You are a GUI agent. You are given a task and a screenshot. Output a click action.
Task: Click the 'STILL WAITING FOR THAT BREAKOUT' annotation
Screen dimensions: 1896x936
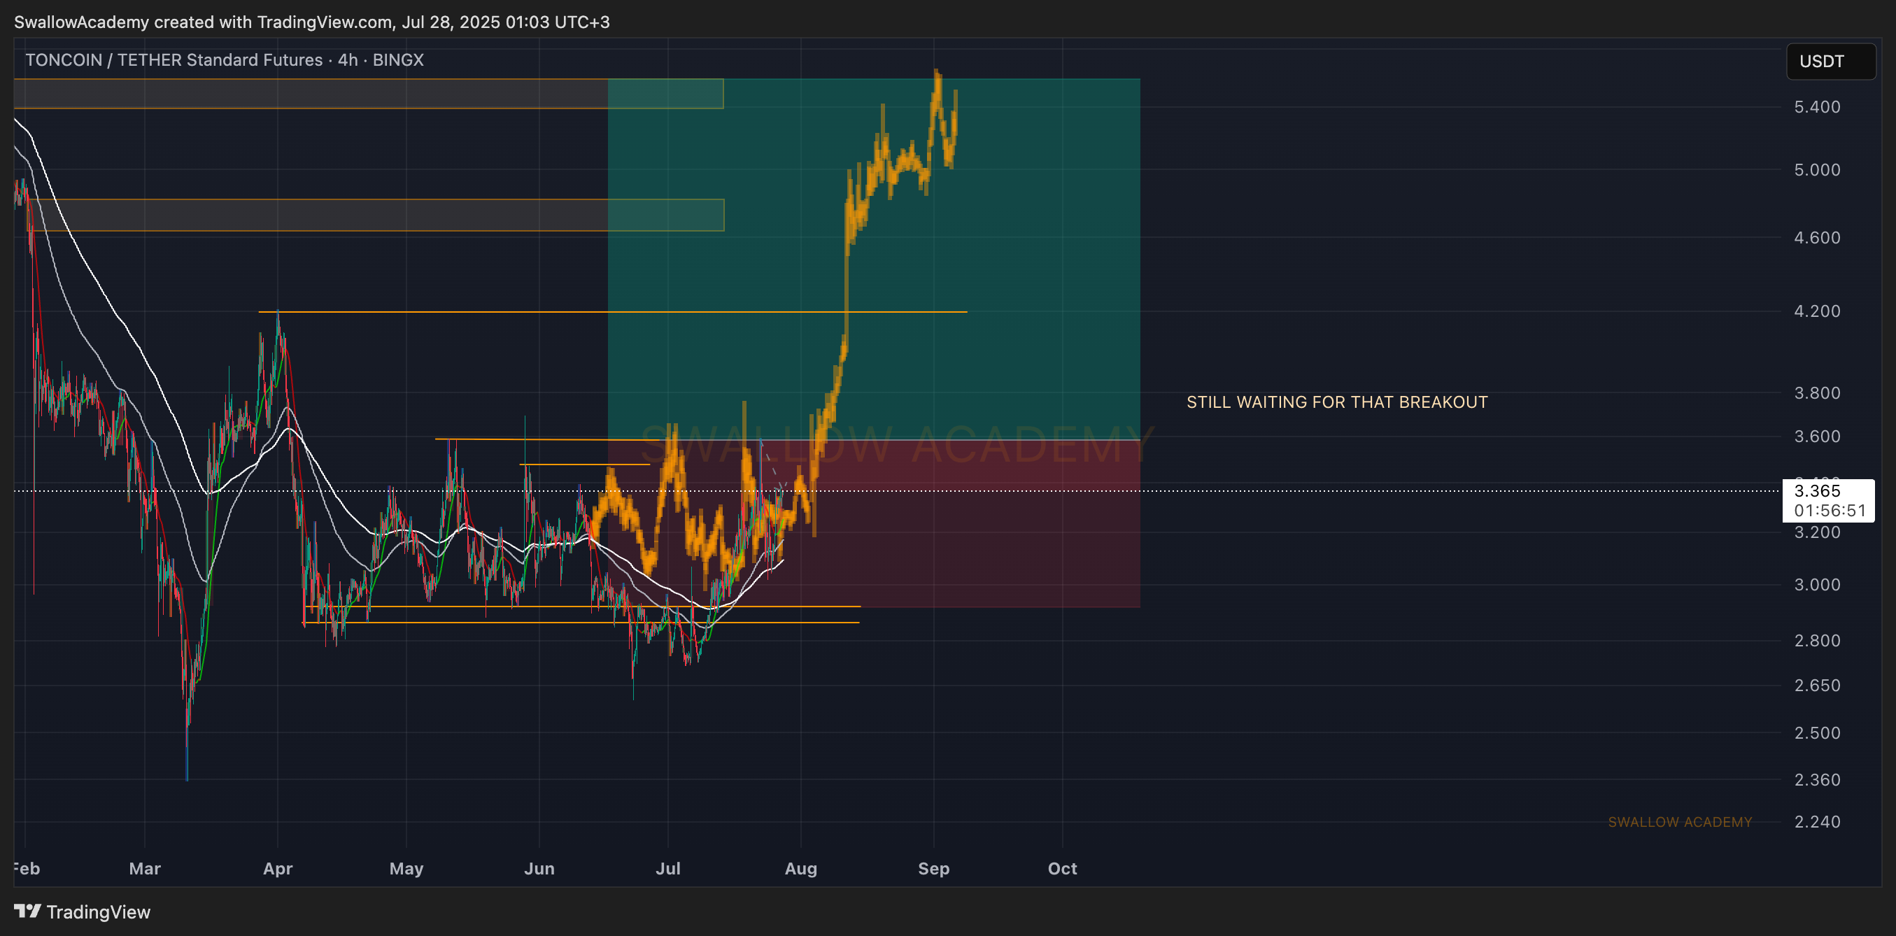[x=1336, y=402]
